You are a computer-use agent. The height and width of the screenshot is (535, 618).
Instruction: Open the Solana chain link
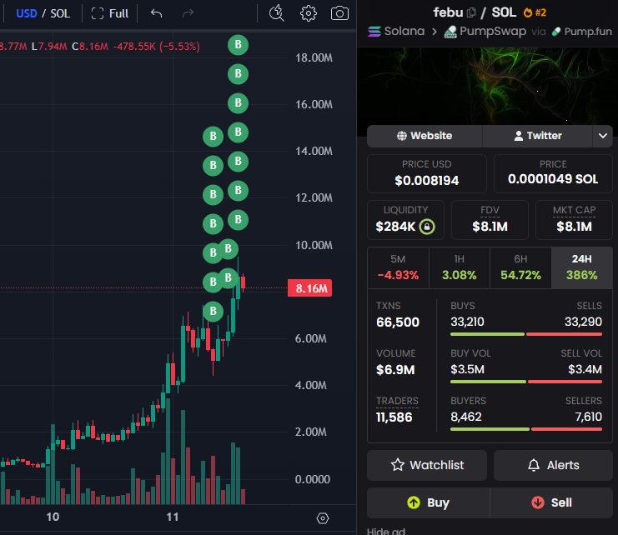(396, 31)
